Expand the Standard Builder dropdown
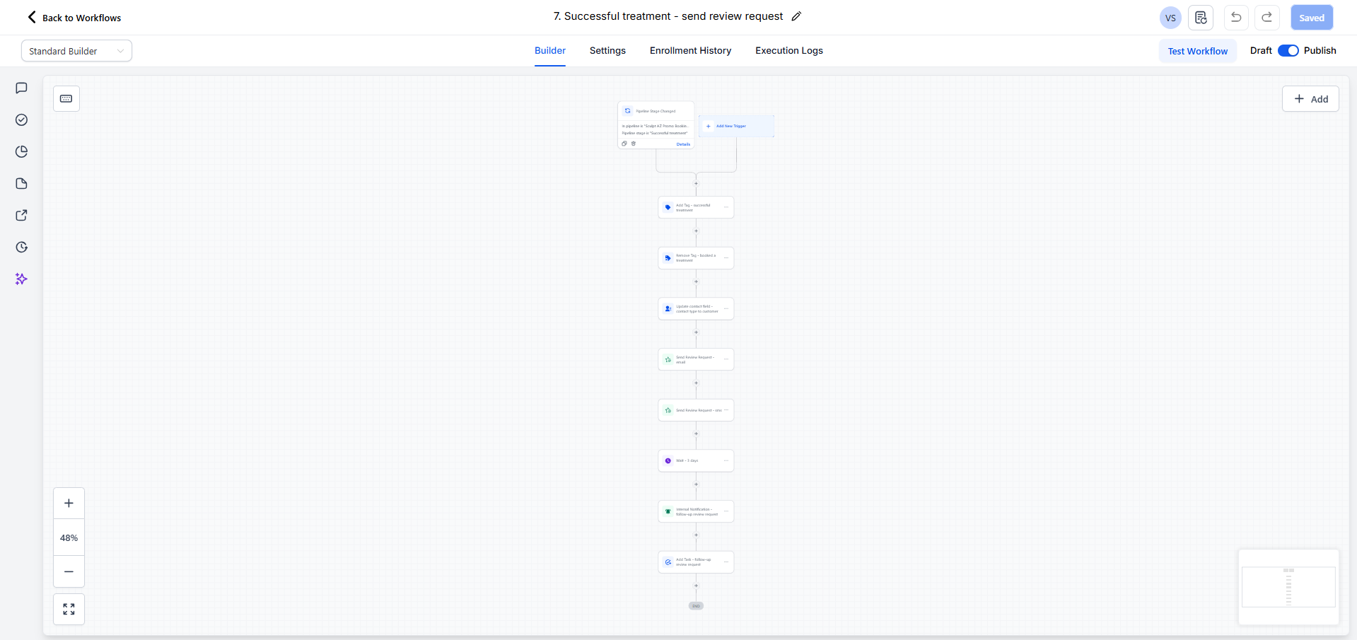The image size is (1357, 640). tap(76, 51)
